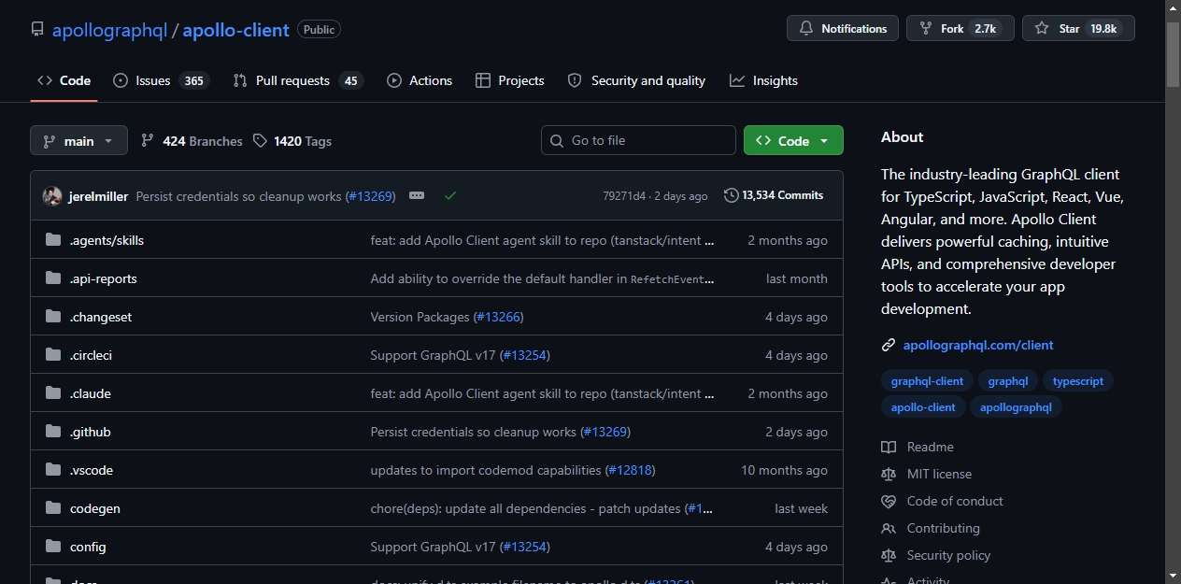This screenshot has width=1181, height=584.
Task: Open commit hash 79271d4
Action: pos(624,196)
